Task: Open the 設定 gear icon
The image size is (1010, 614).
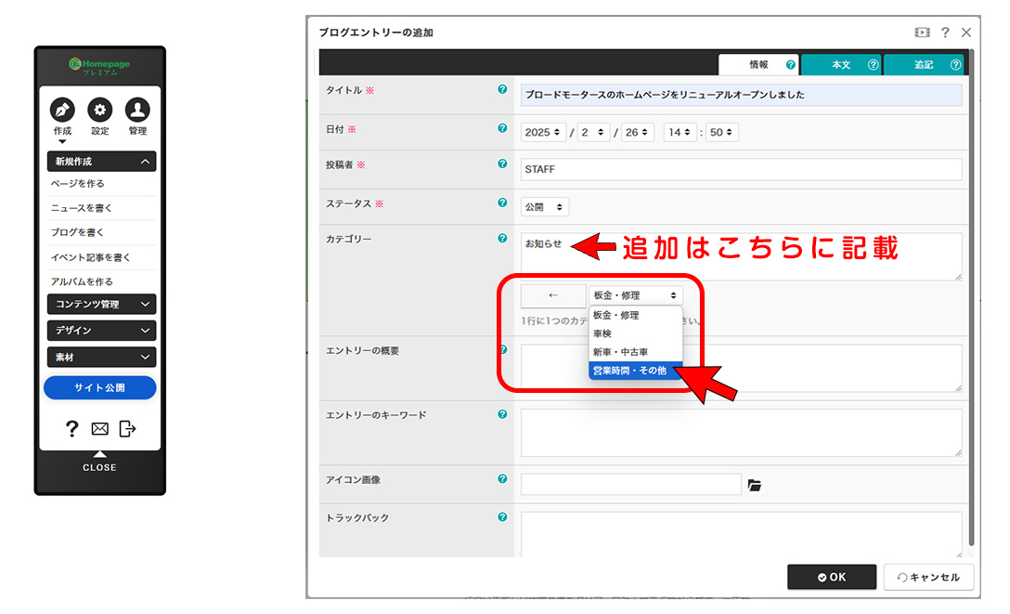Action: [x=100, y=110]
